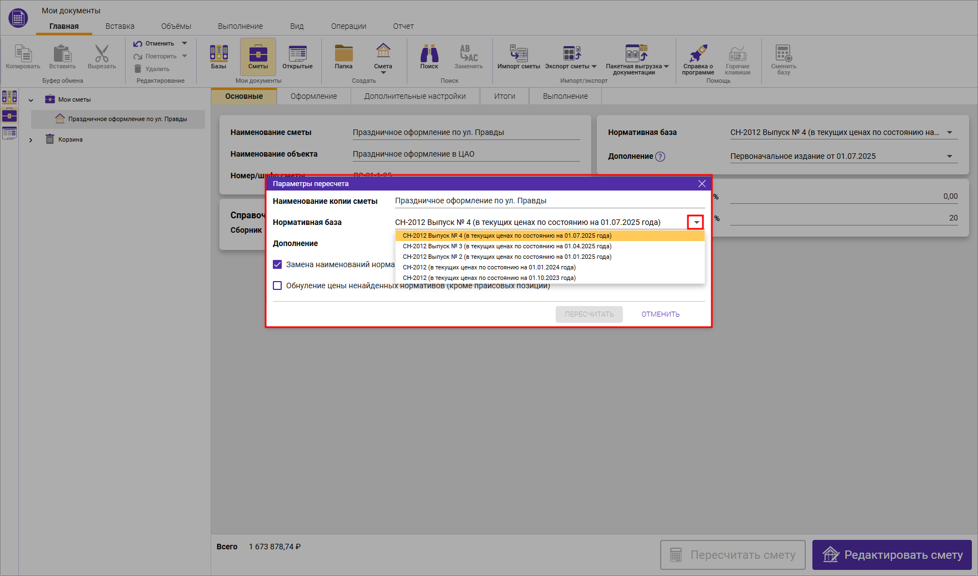Uncheck Замена наименований нормативов checkbox
The height and width of the screenshot is (576, 978).
(x=277, y=264)
